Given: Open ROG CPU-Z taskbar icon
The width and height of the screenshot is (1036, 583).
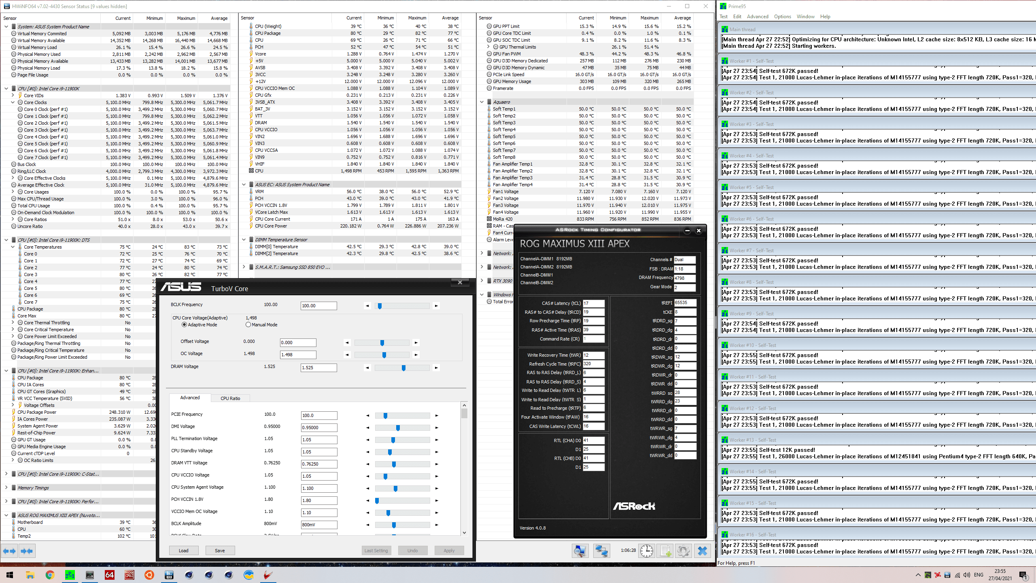Looking at the screenshot, I should click(129, 575).
